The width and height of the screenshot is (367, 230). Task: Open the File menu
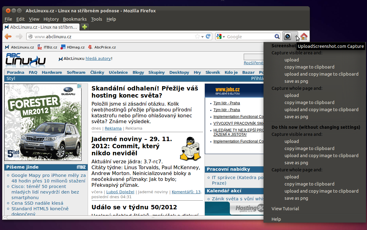pos(8,19)
